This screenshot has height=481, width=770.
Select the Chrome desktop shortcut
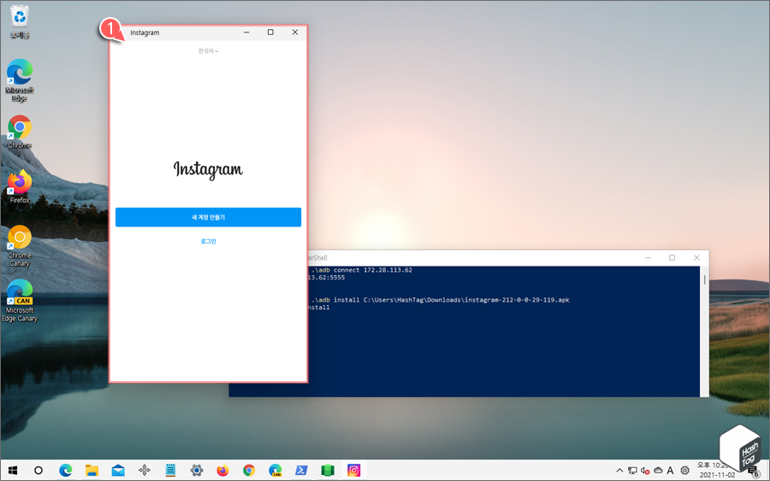coord(20,132)
